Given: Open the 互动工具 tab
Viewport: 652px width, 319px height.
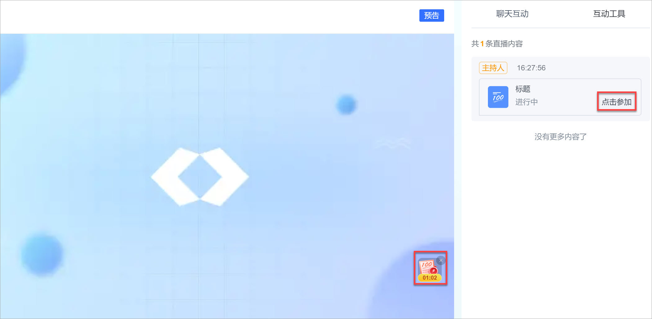Looking at the screenshot, I should tap(609, 14).
